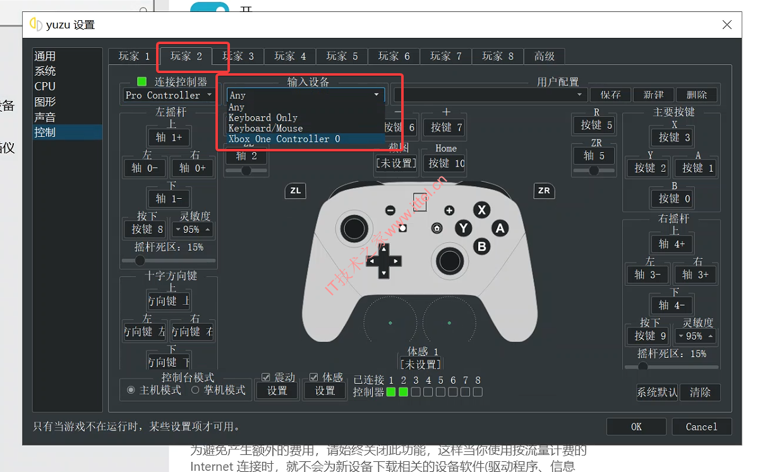Switch to the 玩家 5 tab
Viewport: 772px width, 472px height.
(x=342, y=56)
